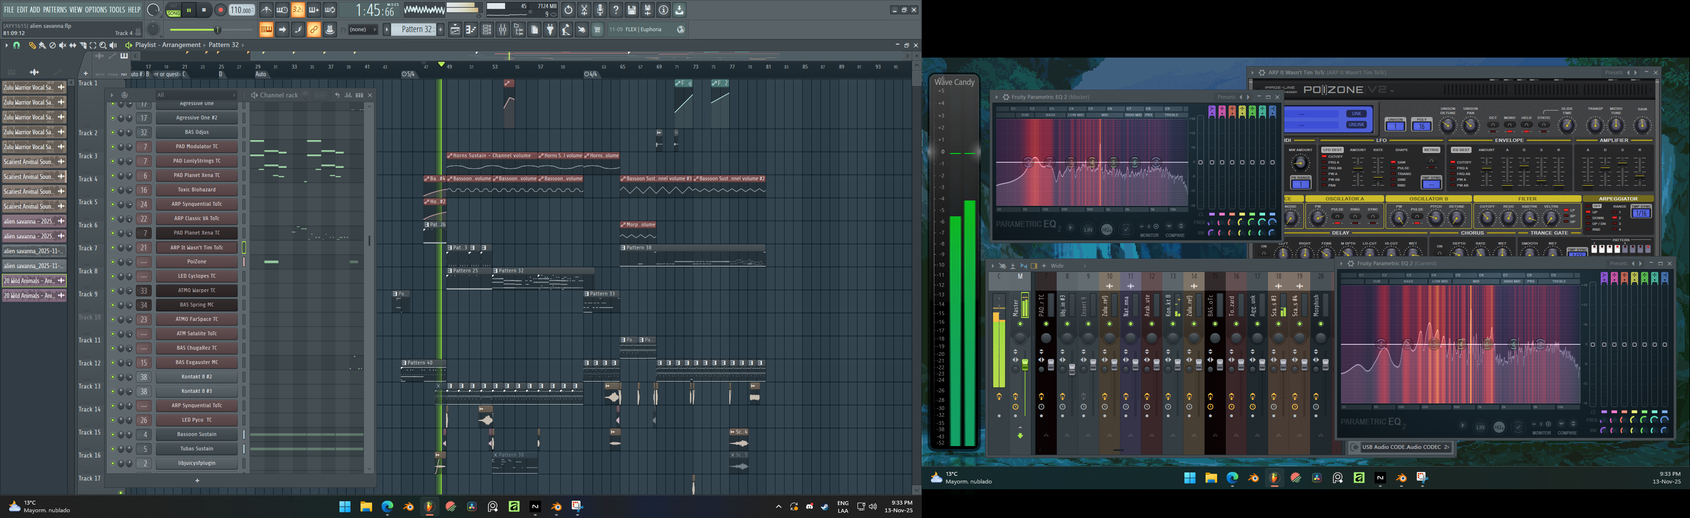This screenshot has height=518, width=1690.
Task: Open the mixer window icon
Action: pos(503,30)
